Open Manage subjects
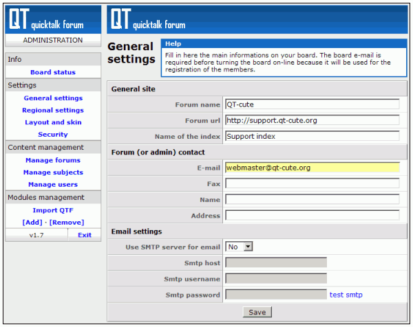The image size is (413, 327). coord(53,172)
